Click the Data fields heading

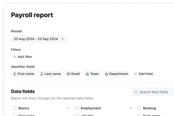coord(23,92)
